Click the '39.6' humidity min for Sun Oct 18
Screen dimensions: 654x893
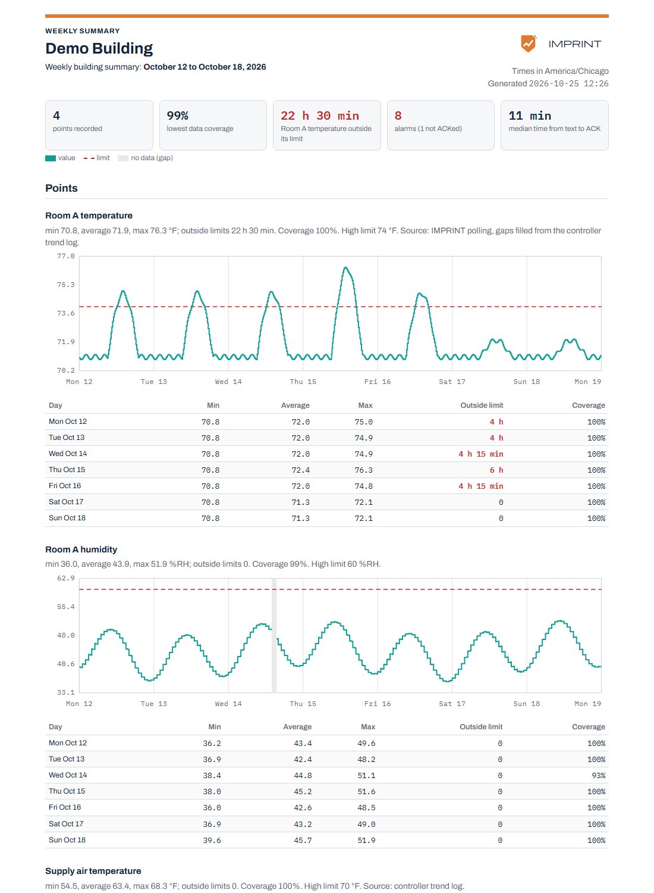pos(212,841)
